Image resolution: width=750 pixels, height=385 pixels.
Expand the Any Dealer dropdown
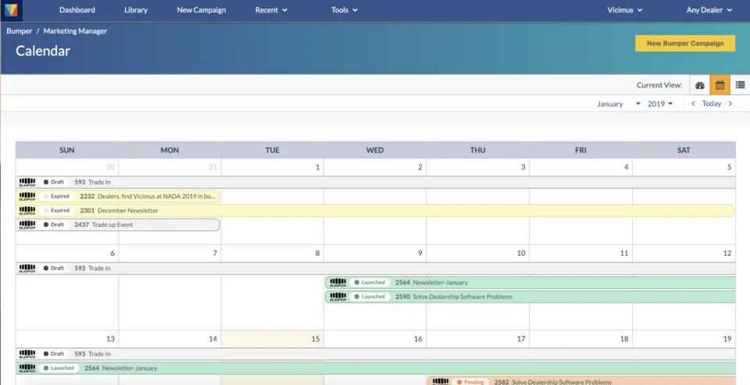click(709, 10)
